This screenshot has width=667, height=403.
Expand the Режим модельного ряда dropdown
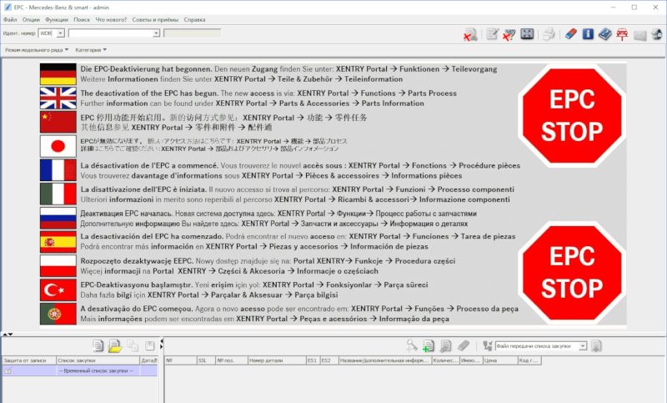pos(37,50)
